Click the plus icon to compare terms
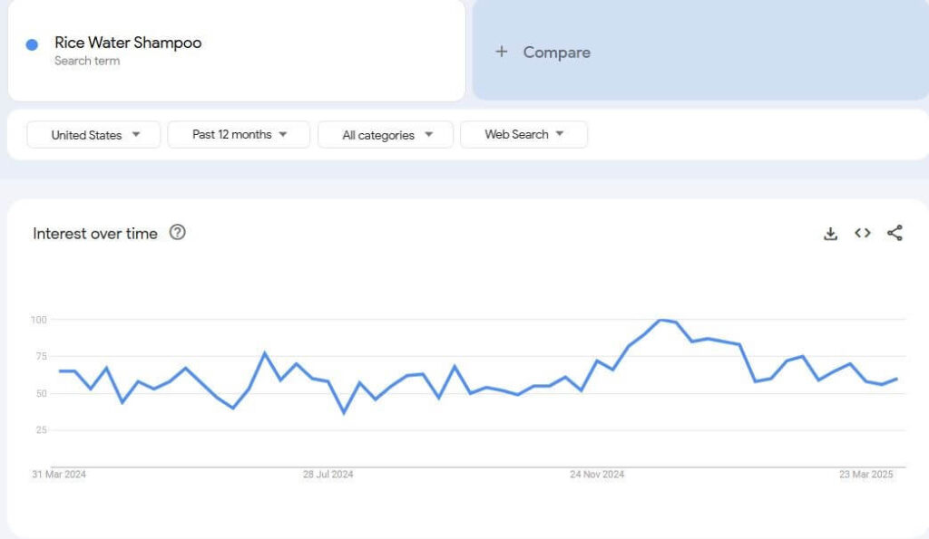929x539 pixels. (x=501, y=53)
